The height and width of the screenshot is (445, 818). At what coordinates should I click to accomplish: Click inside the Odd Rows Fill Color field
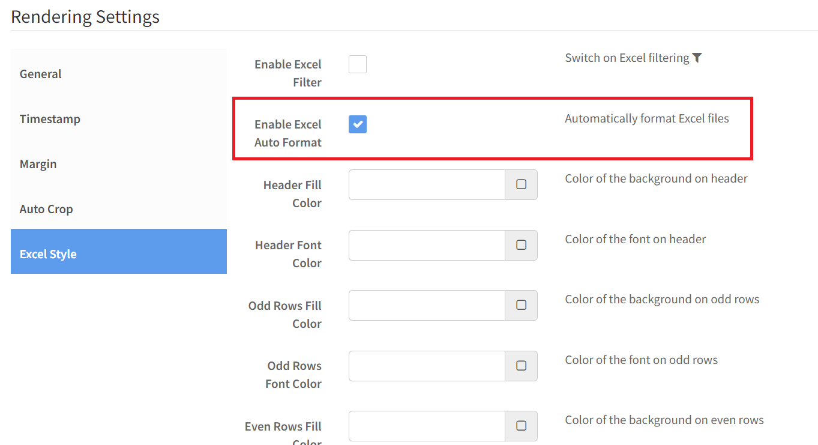[x=427, y=305]
